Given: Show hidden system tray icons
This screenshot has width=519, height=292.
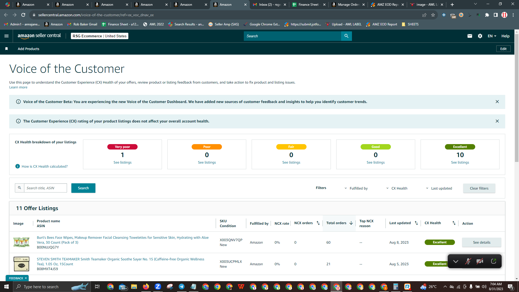Looking at the screenshot, I should (x=445, y=287).
